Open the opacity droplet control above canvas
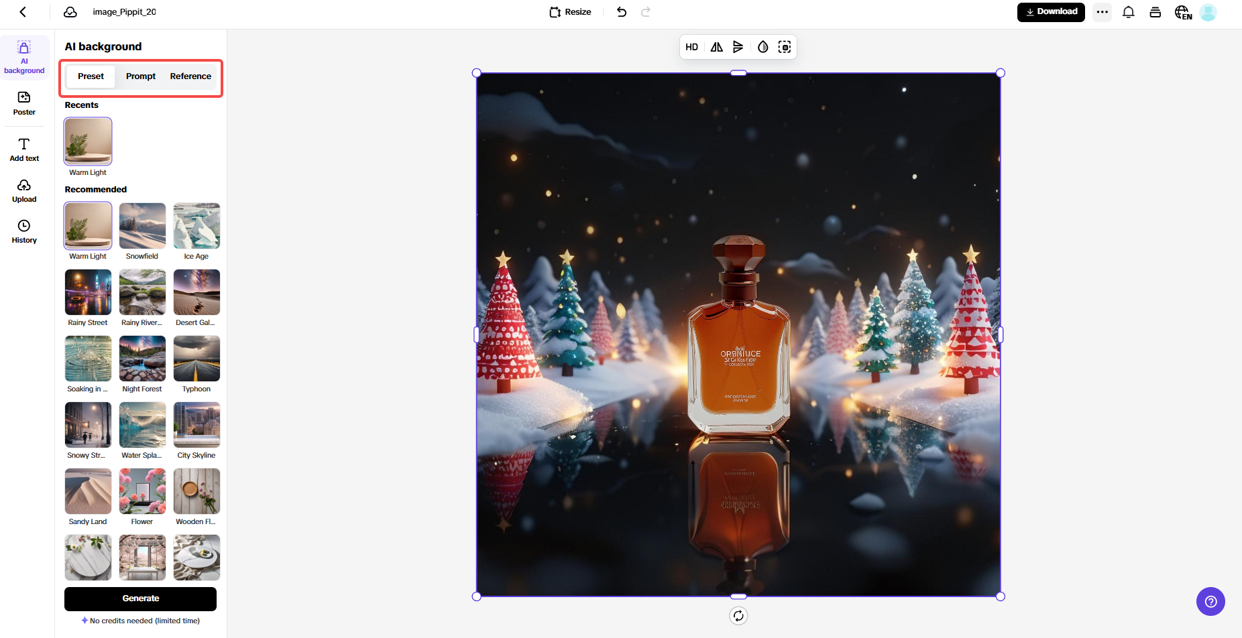This screenshot has width=1242, height=638. (762, 47)
